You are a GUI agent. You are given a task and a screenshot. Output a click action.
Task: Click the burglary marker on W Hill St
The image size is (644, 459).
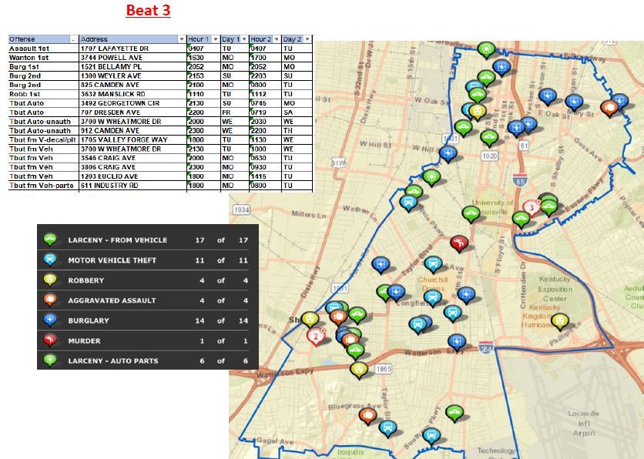click(447, 154)
